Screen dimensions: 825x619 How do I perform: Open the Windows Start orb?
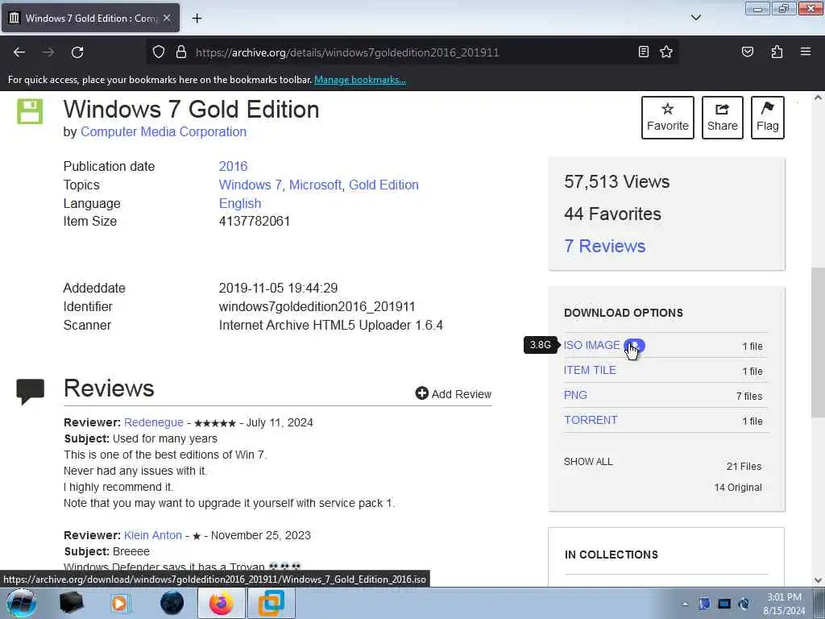click(x=21, y=603)
